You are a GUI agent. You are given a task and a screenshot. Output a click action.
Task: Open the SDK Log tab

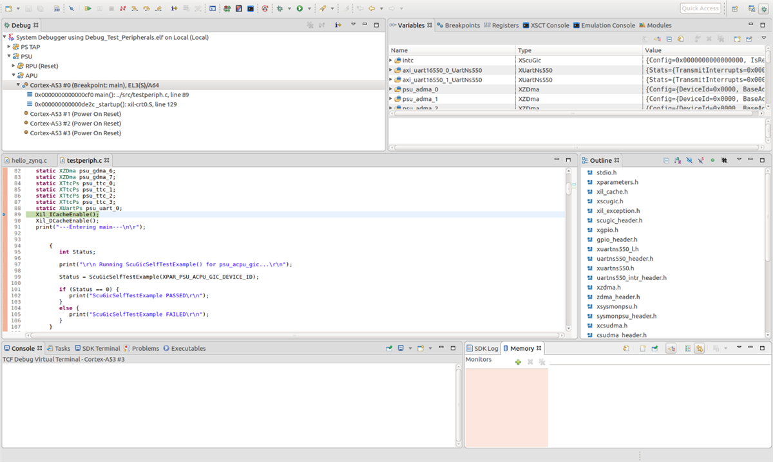click(487, 347)
